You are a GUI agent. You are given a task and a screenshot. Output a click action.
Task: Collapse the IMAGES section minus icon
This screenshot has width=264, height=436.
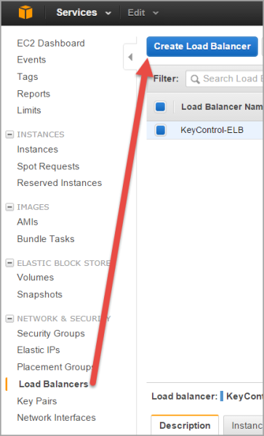9,207
